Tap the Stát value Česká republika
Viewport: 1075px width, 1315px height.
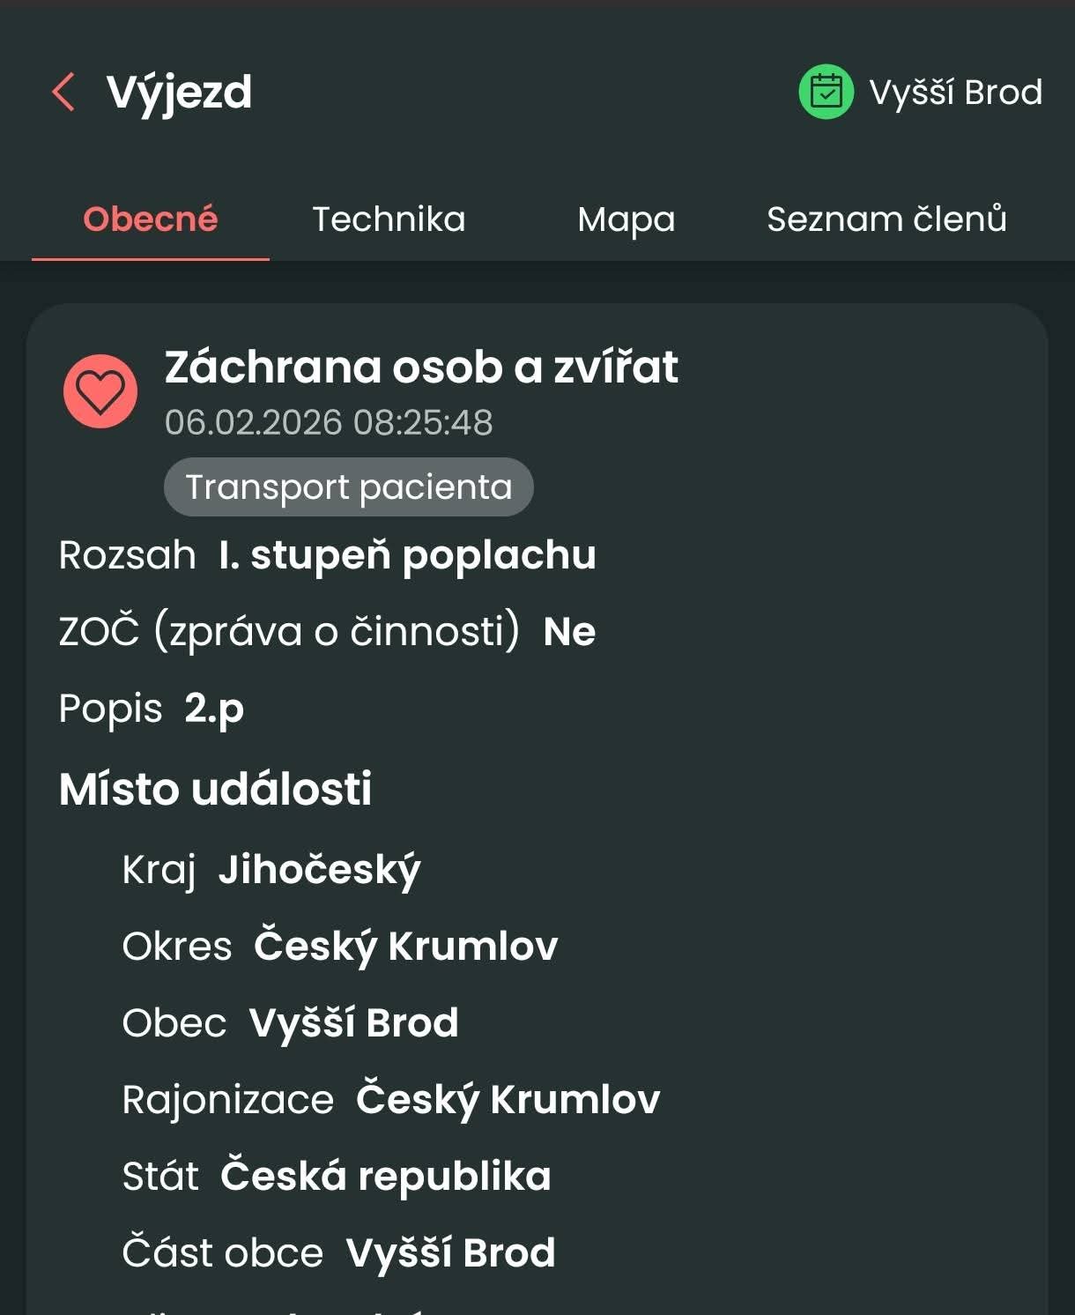pos(385,1176)
